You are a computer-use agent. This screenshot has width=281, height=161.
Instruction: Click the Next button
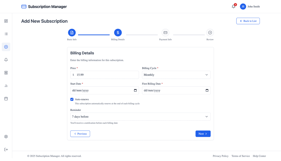click(203, 134)
